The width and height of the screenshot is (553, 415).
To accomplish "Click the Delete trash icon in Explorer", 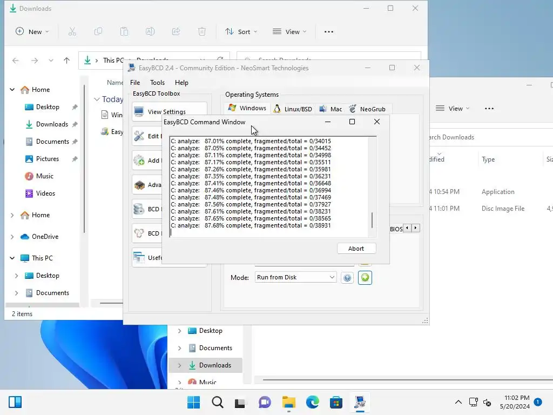I will (x=202, y=32).
